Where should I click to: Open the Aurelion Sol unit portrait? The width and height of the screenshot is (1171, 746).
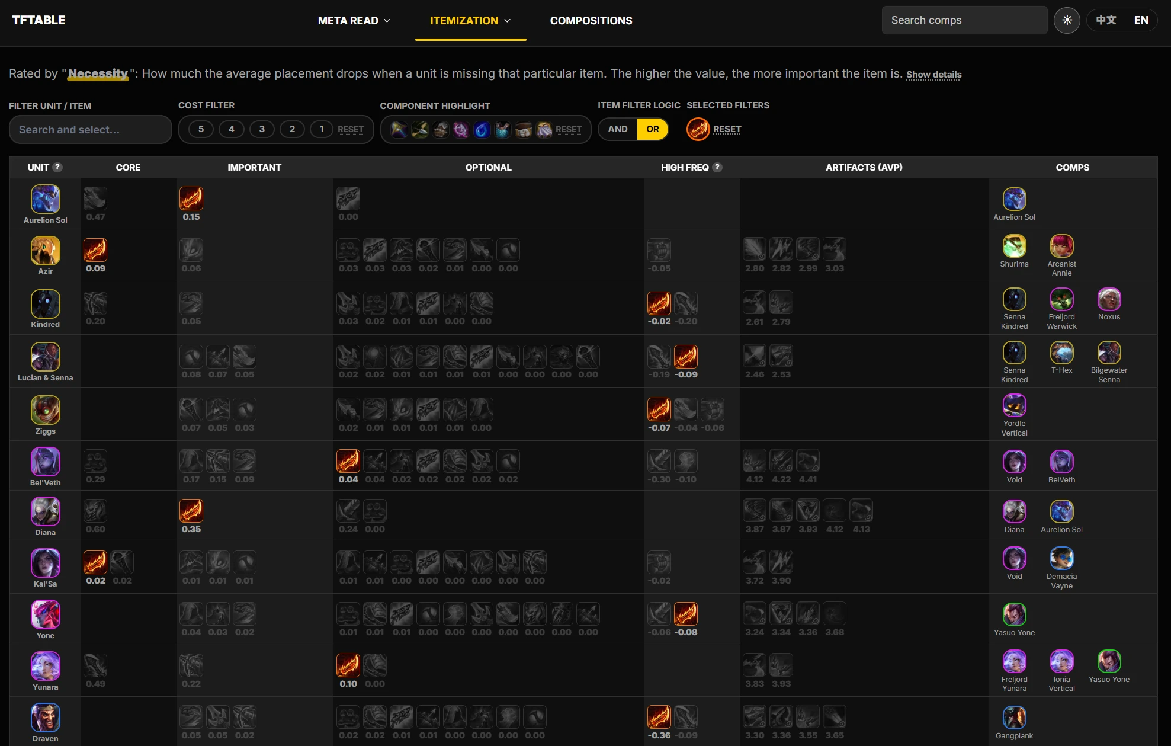tap(46, 199)
